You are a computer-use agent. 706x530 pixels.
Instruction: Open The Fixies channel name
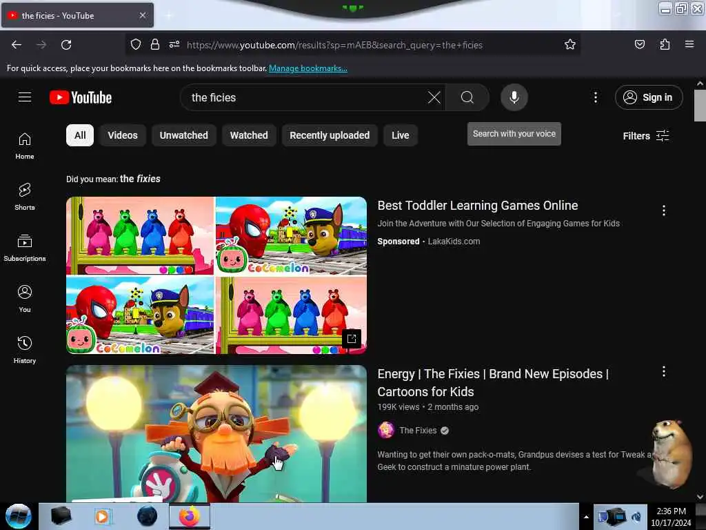click(418, 431)
